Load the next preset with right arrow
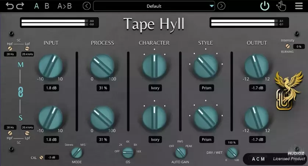 pyautogui.click(x=221, y=6)
